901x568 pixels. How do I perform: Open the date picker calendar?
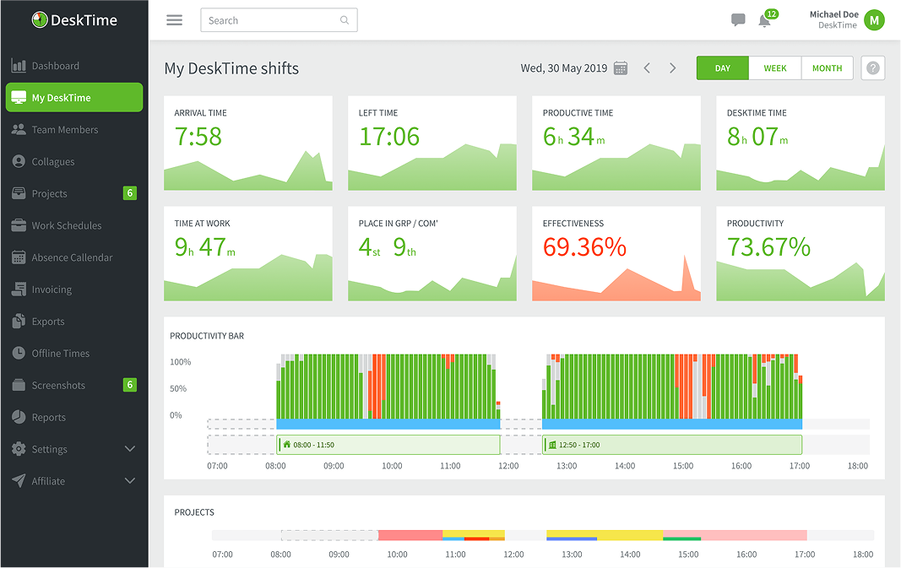point(621,68)
